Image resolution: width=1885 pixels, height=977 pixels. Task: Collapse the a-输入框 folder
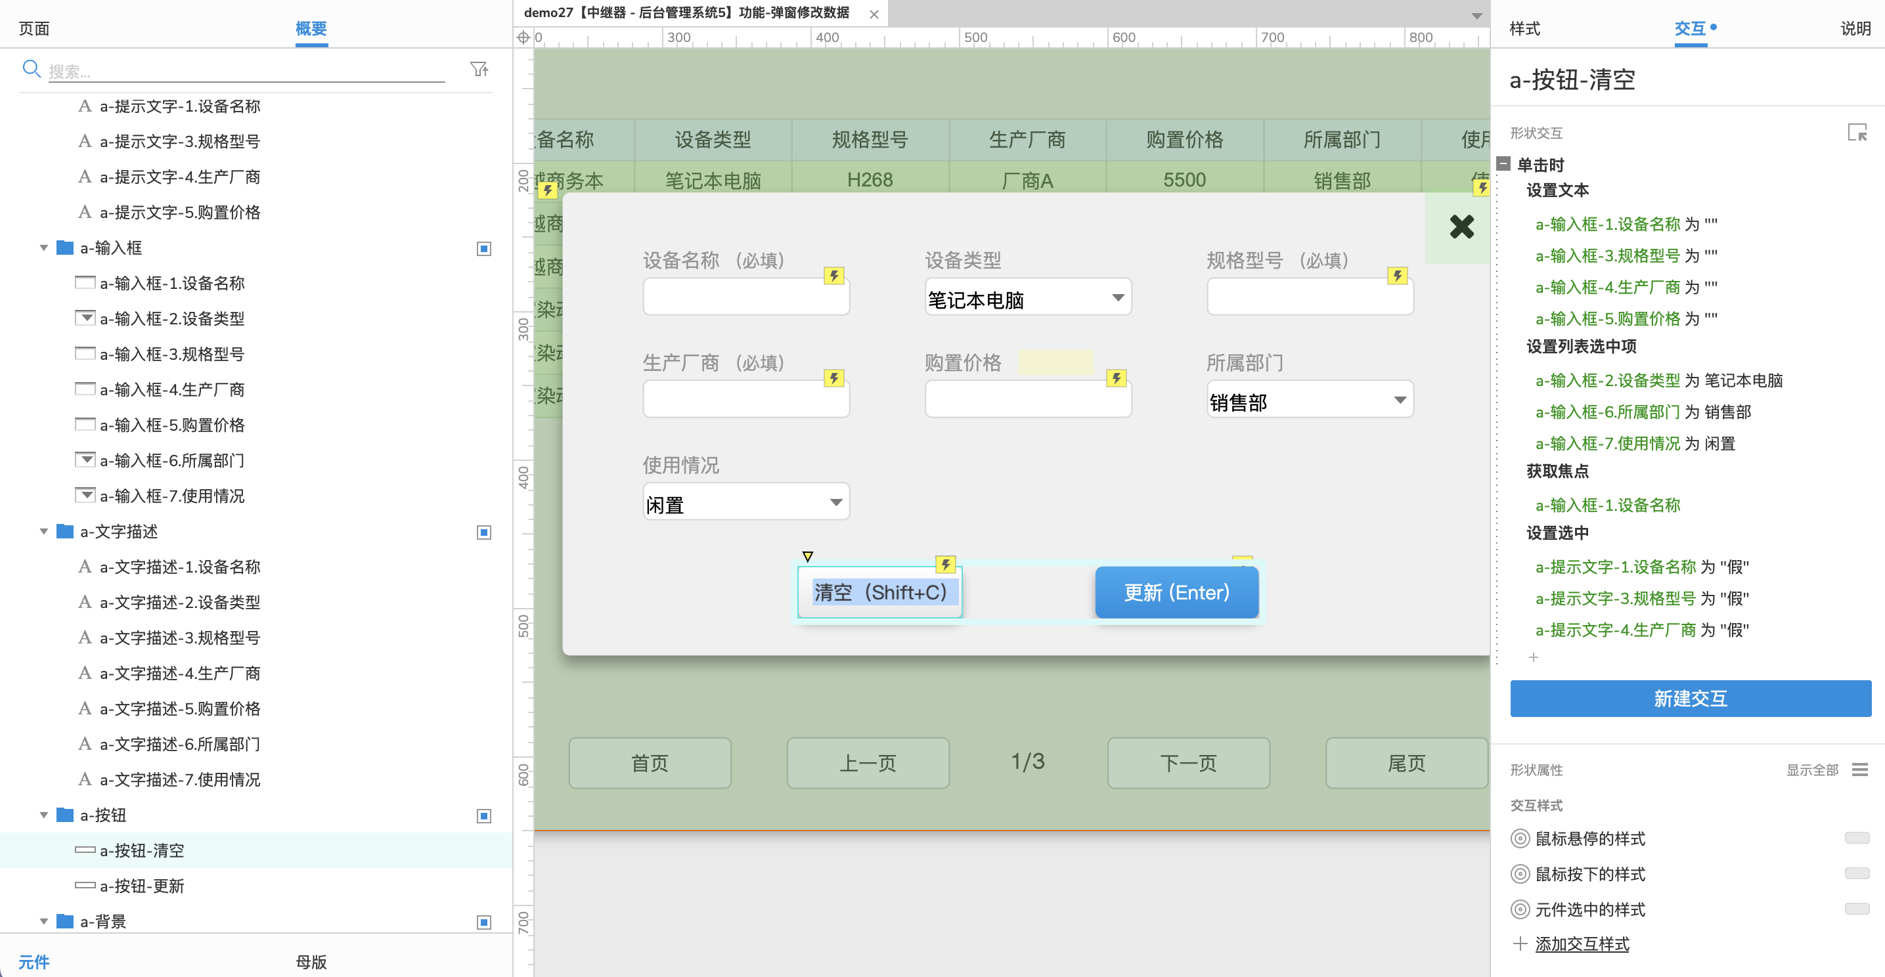[x=44, y=248]
